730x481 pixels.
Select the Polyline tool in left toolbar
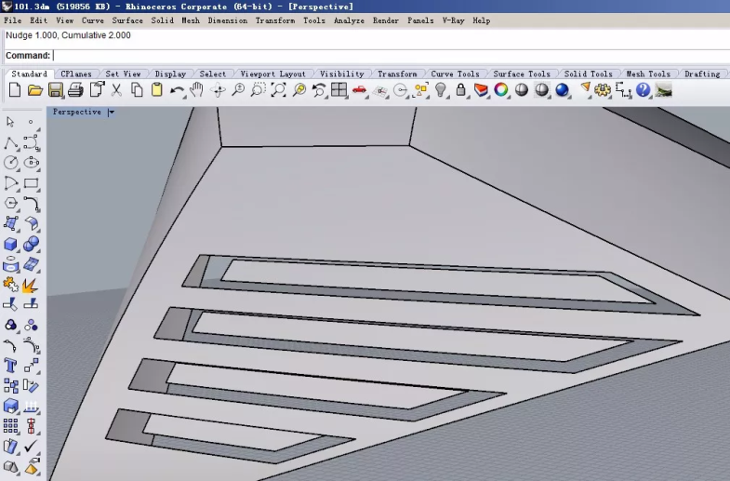point(11,142)
